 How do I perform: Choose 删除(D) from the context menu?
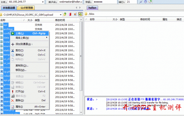(29, 100)
